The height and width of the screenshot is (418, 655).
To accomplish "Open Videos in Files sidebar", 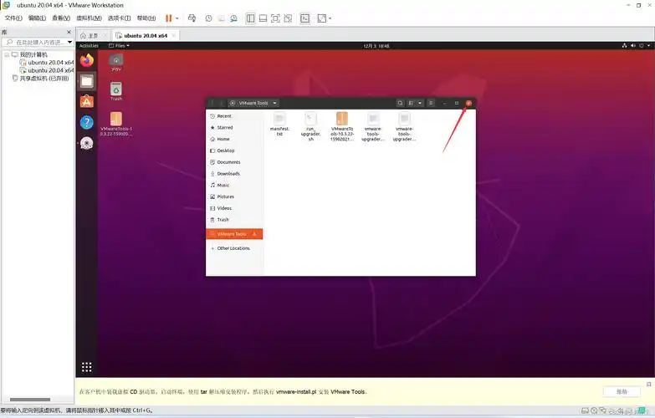I will coord(234,208).
